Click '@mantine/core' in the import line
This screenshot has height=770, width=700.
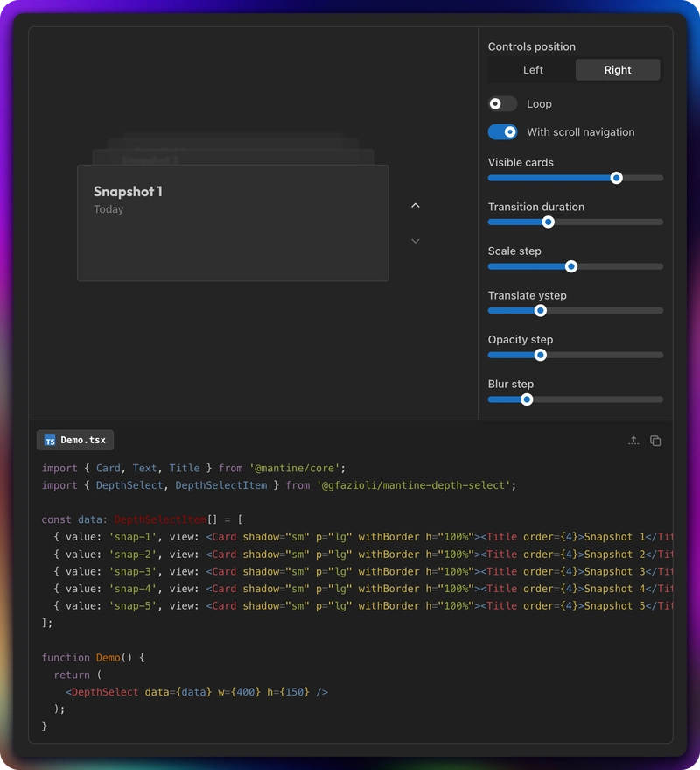294,468
